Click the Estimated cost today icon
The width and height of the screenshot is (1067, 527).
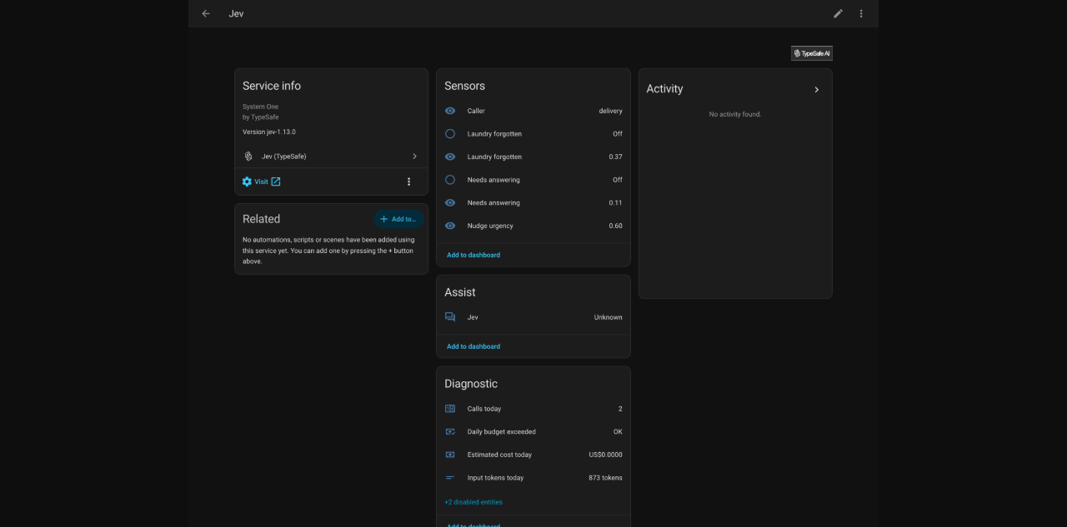(450, 455)
